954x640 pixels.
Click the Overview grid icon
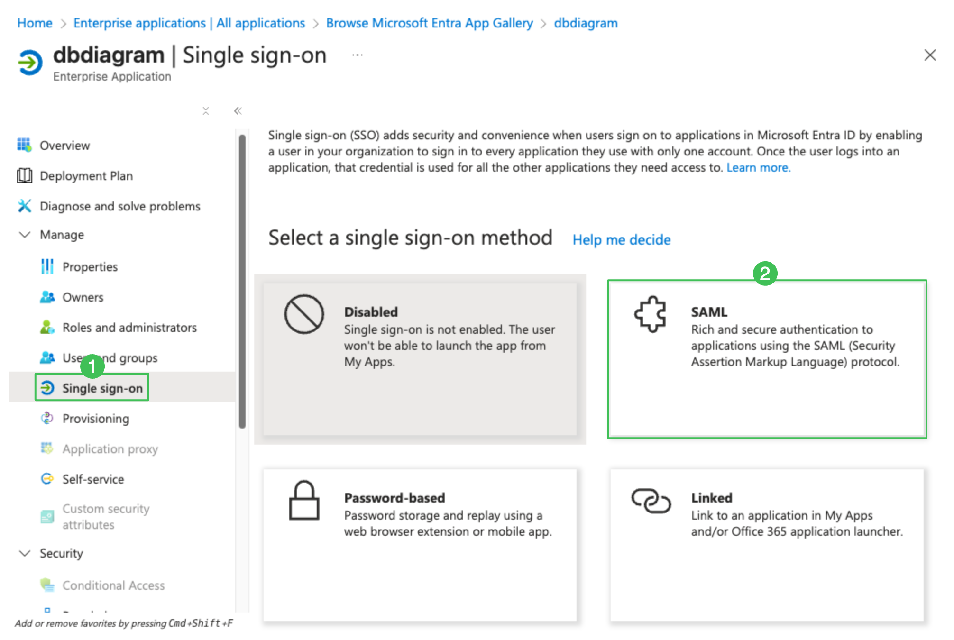[24, 145]
